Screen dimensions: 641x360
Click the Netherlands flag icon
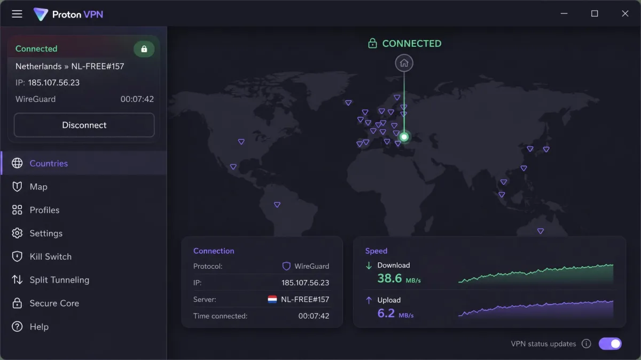[x=272, y=299]
